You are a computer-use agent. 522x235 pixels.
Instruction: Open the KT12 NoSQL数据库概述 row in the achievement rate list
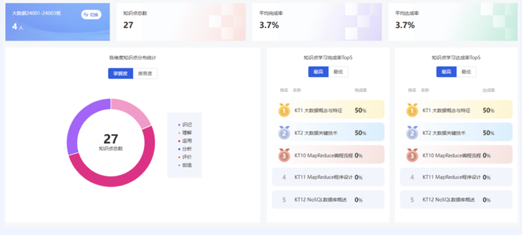tap(456, 200)
